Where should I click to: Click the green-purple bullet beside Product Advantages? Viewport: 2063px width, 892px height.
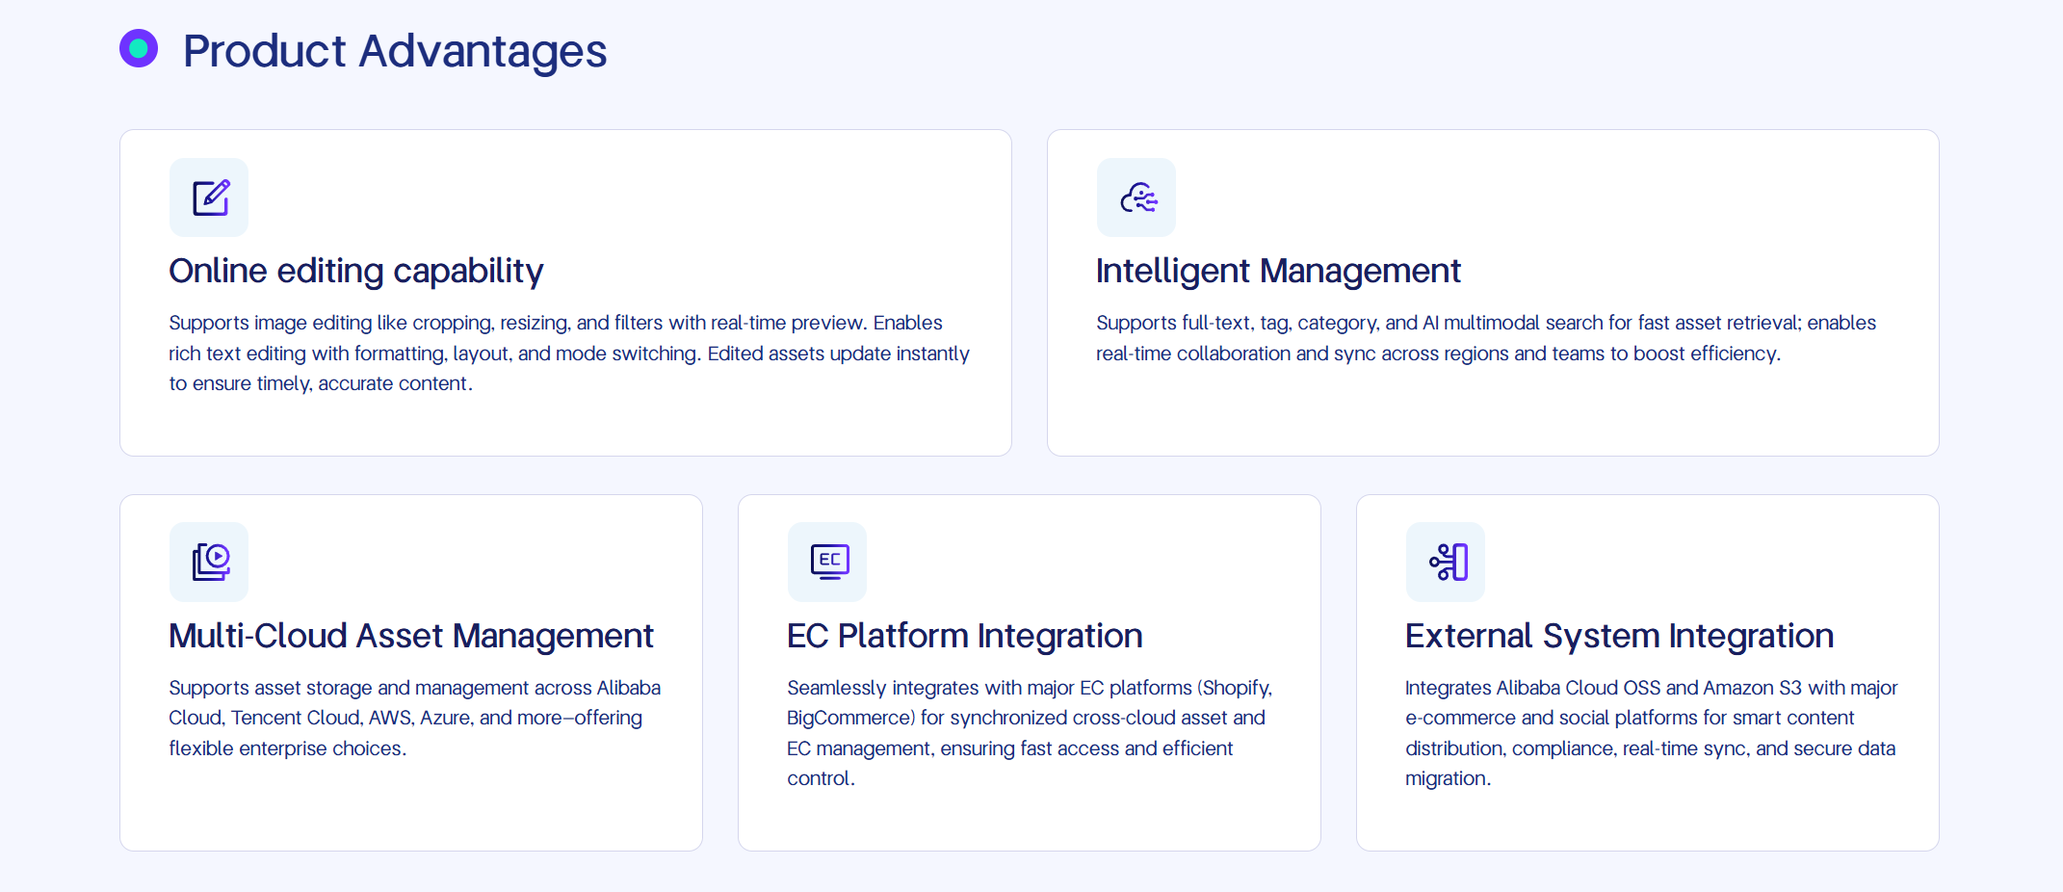139,48
